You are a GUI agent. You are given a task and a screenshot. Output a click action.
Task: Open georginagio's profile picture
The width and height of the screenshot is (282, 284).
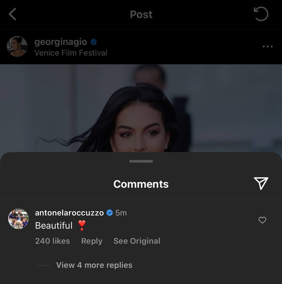pyautogui.click(x=17, y=47)
